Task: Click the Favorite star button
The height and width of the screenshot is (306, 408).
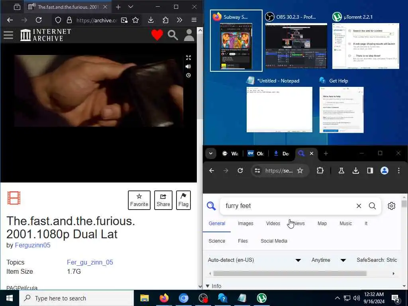Action: [x=139, y=200]
